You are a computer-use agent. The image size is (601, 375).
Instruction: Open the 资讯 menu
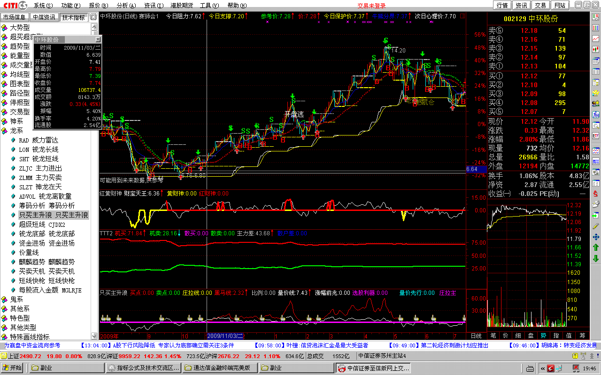tap(154, 6)
